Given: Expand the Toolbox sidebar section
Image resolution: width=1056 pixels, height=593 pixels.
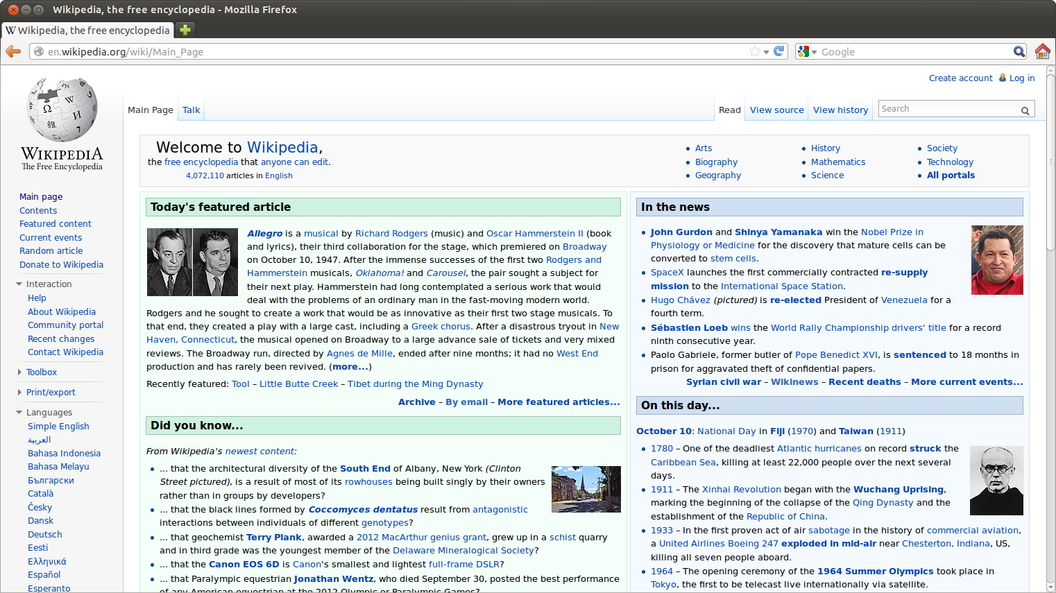Looking at the screenshot, I should point(19,372).
